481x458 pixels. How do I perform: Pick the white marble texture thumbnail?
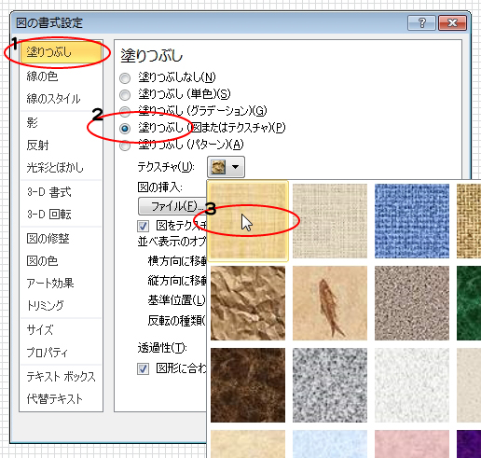click(412, 385)
